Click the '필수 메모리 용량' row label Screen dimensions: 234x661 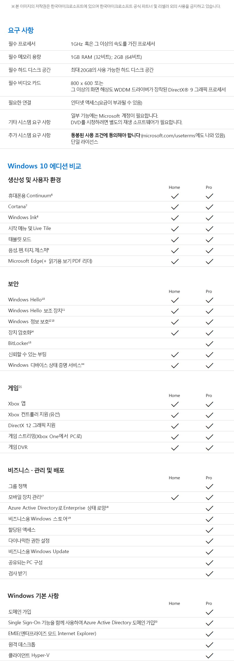pyautogui.click(x=24, y=57)
